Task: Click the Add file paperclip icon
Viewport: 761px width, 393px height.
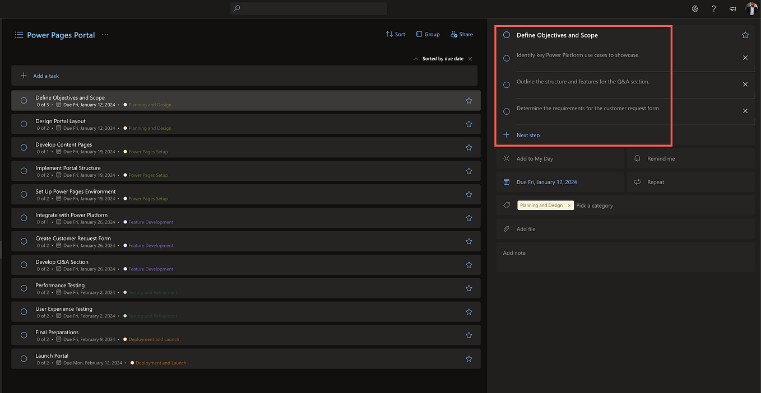Action: [x=506, y=228]
